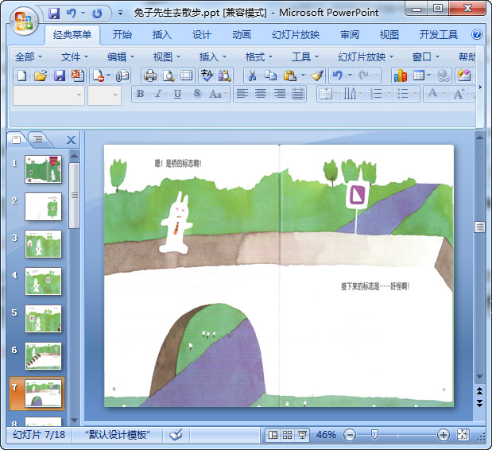Insert a chart with chart icon
The height and width of the screenshot is (450, 492).
point(401,76)
